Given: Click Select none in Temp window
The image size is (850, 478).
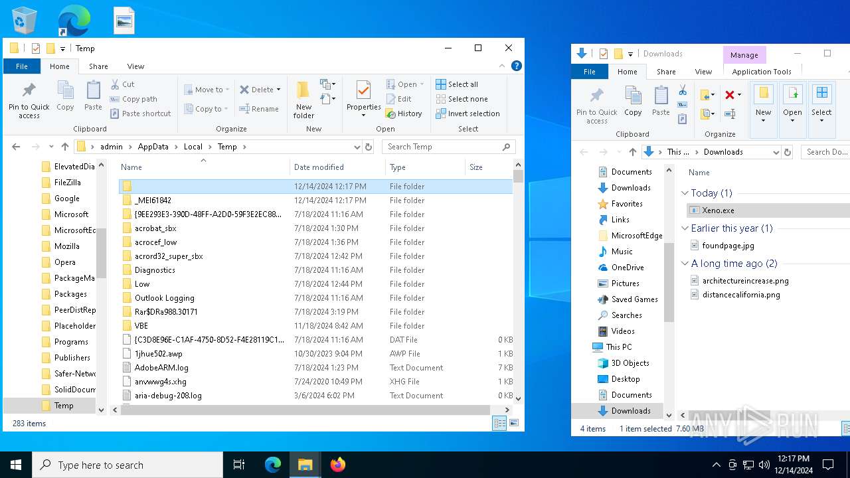Looking at the screenshot, I should pyautogui.click(x=462, y=99).
